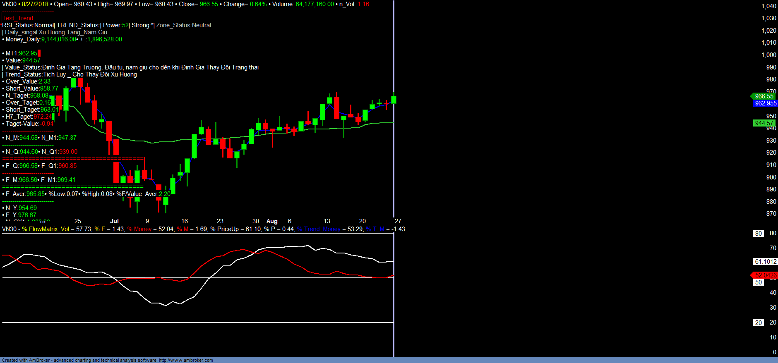
Task: Click the boxed 80 level label
Action: tap(758, 233)
